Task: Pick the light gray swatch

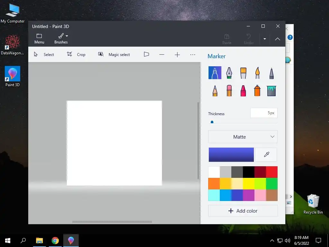Action: point(226,172)
